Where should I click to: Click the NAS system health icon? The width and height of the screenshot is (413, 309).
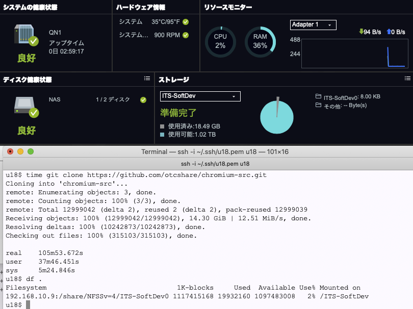pyautogui.click(x=25, y=36)
